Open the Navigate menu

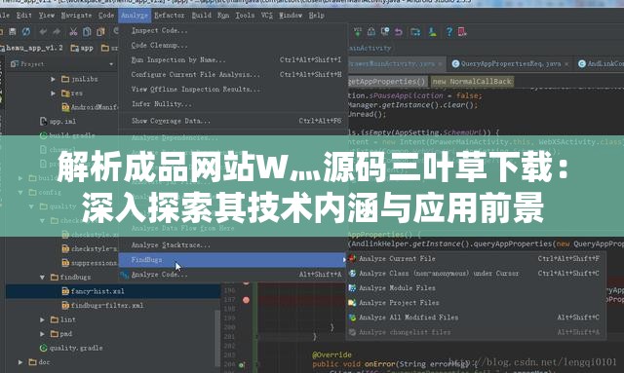[76, 16]
